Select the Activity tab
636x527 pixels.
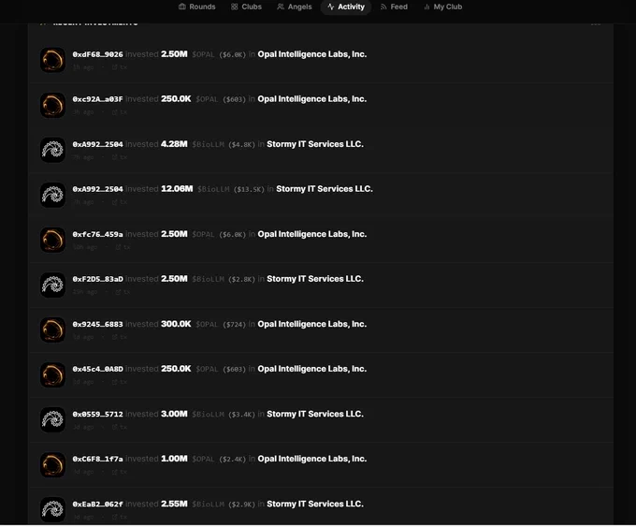[x=346, y=7]
